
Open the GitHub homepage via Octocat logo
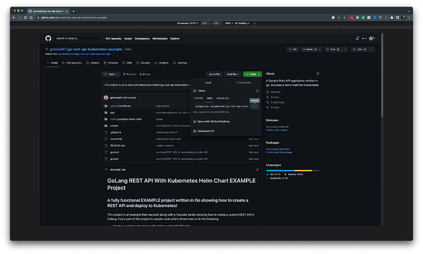(x=48, y=38)
